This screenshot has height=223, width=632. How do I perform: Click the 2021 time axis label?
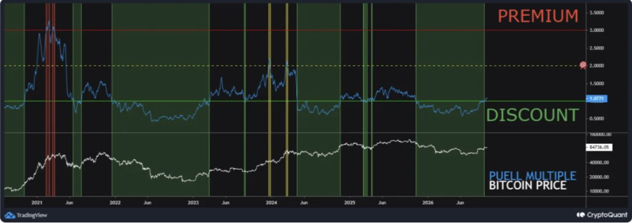click(x=36, y=203)
